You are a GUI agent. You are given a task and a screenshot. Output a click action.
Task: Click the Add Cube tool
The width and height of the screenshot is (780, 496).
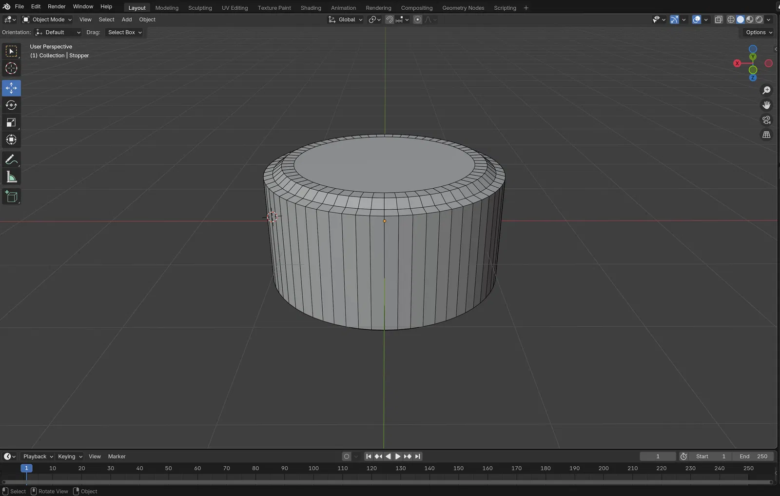pos(11,197)
